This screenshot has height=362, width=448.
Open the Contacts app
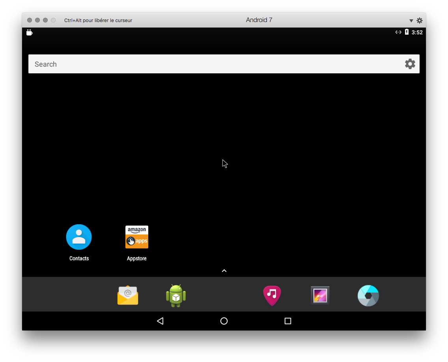[79, 237]
